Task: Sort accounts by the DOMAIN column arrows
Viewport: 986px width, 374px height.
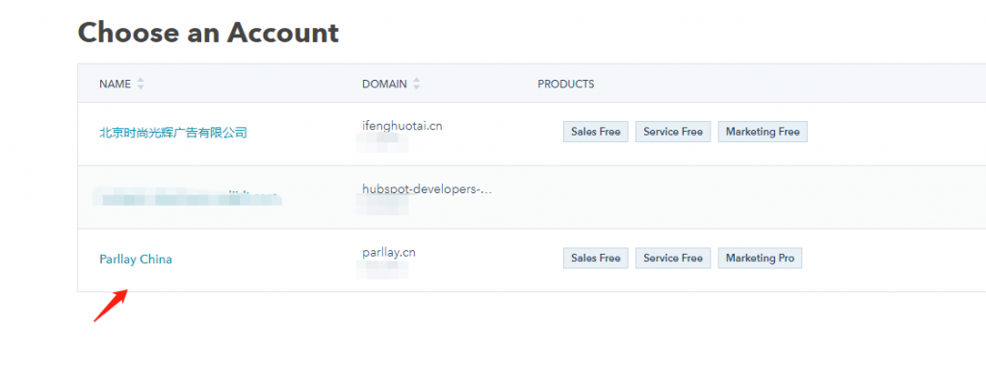Action: tap(416, 84)
